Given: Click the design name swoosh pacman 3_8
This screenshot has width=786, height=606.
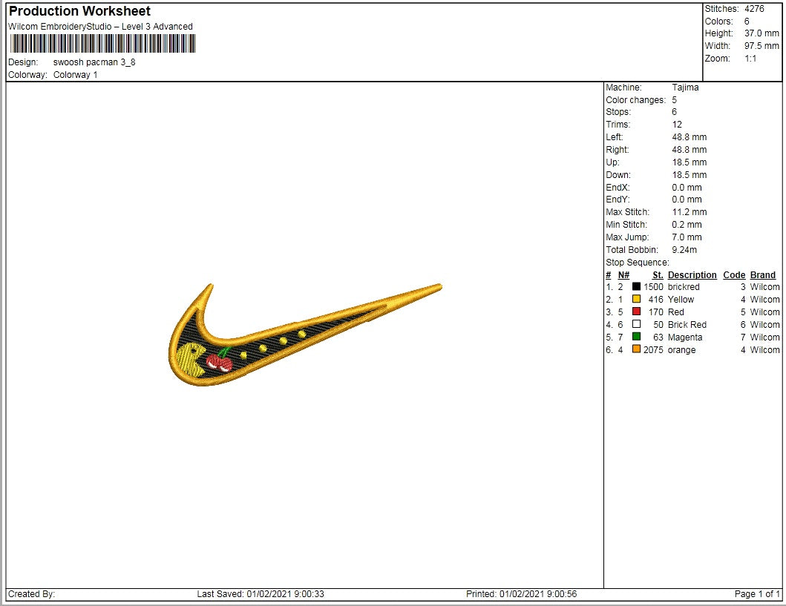Looking at the screenshot, I should point(94,62).
